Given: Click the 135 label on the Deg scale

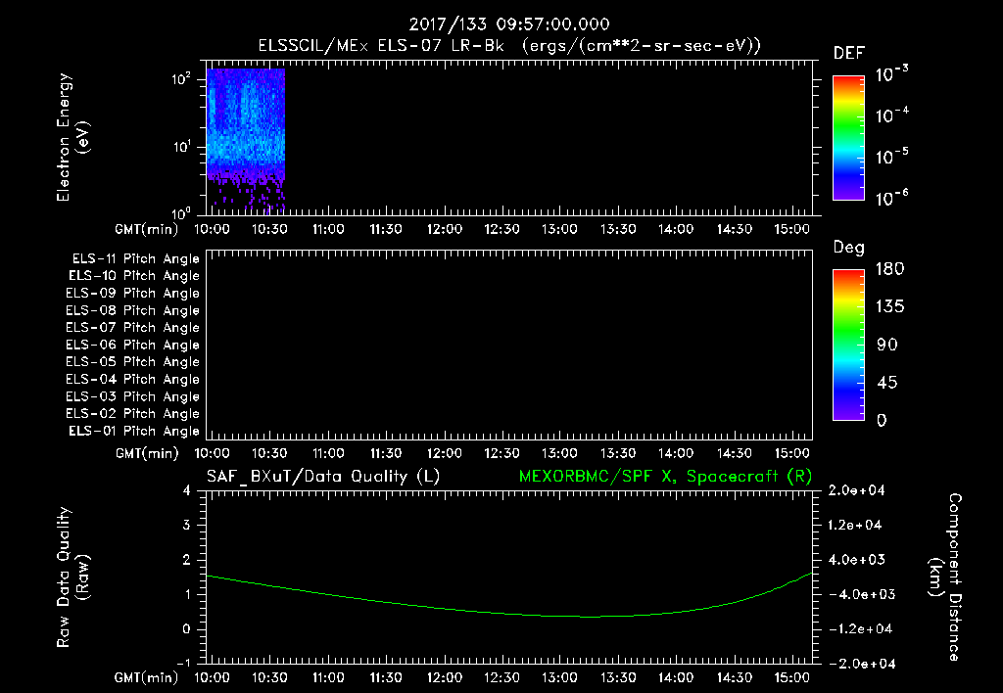Looking at the screenshot, I should [x=889, y=307].
